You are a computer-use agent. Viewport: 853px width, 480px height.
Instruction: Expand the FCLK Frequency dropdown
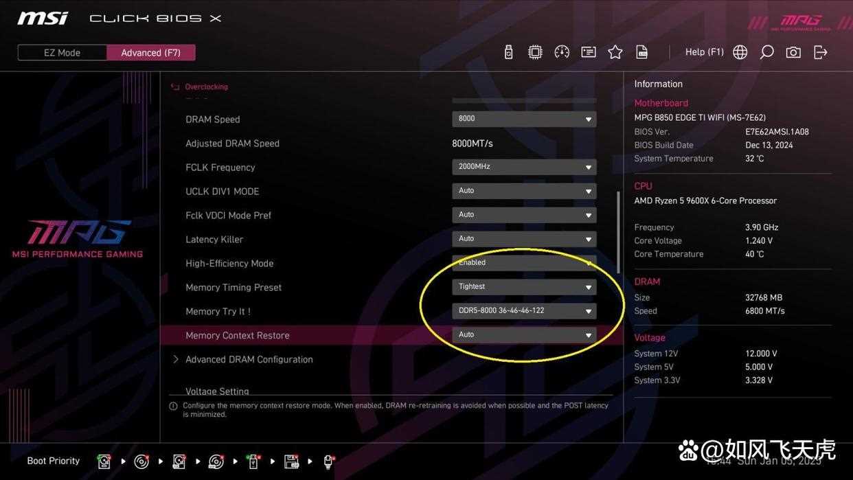[524, 167]
